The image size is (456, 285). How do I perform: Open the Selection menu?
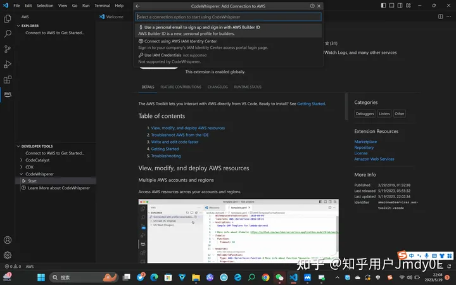pos(45,6)
